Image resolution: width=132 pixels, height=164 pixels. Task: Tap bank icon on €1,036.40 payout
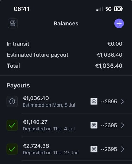[94, 101]
